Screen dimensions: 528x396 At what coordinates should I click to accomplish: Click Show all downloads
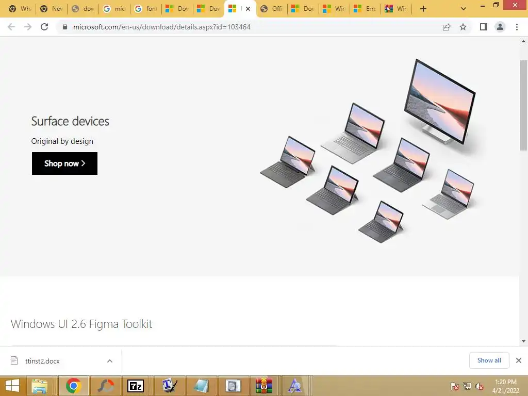(489, 360)
